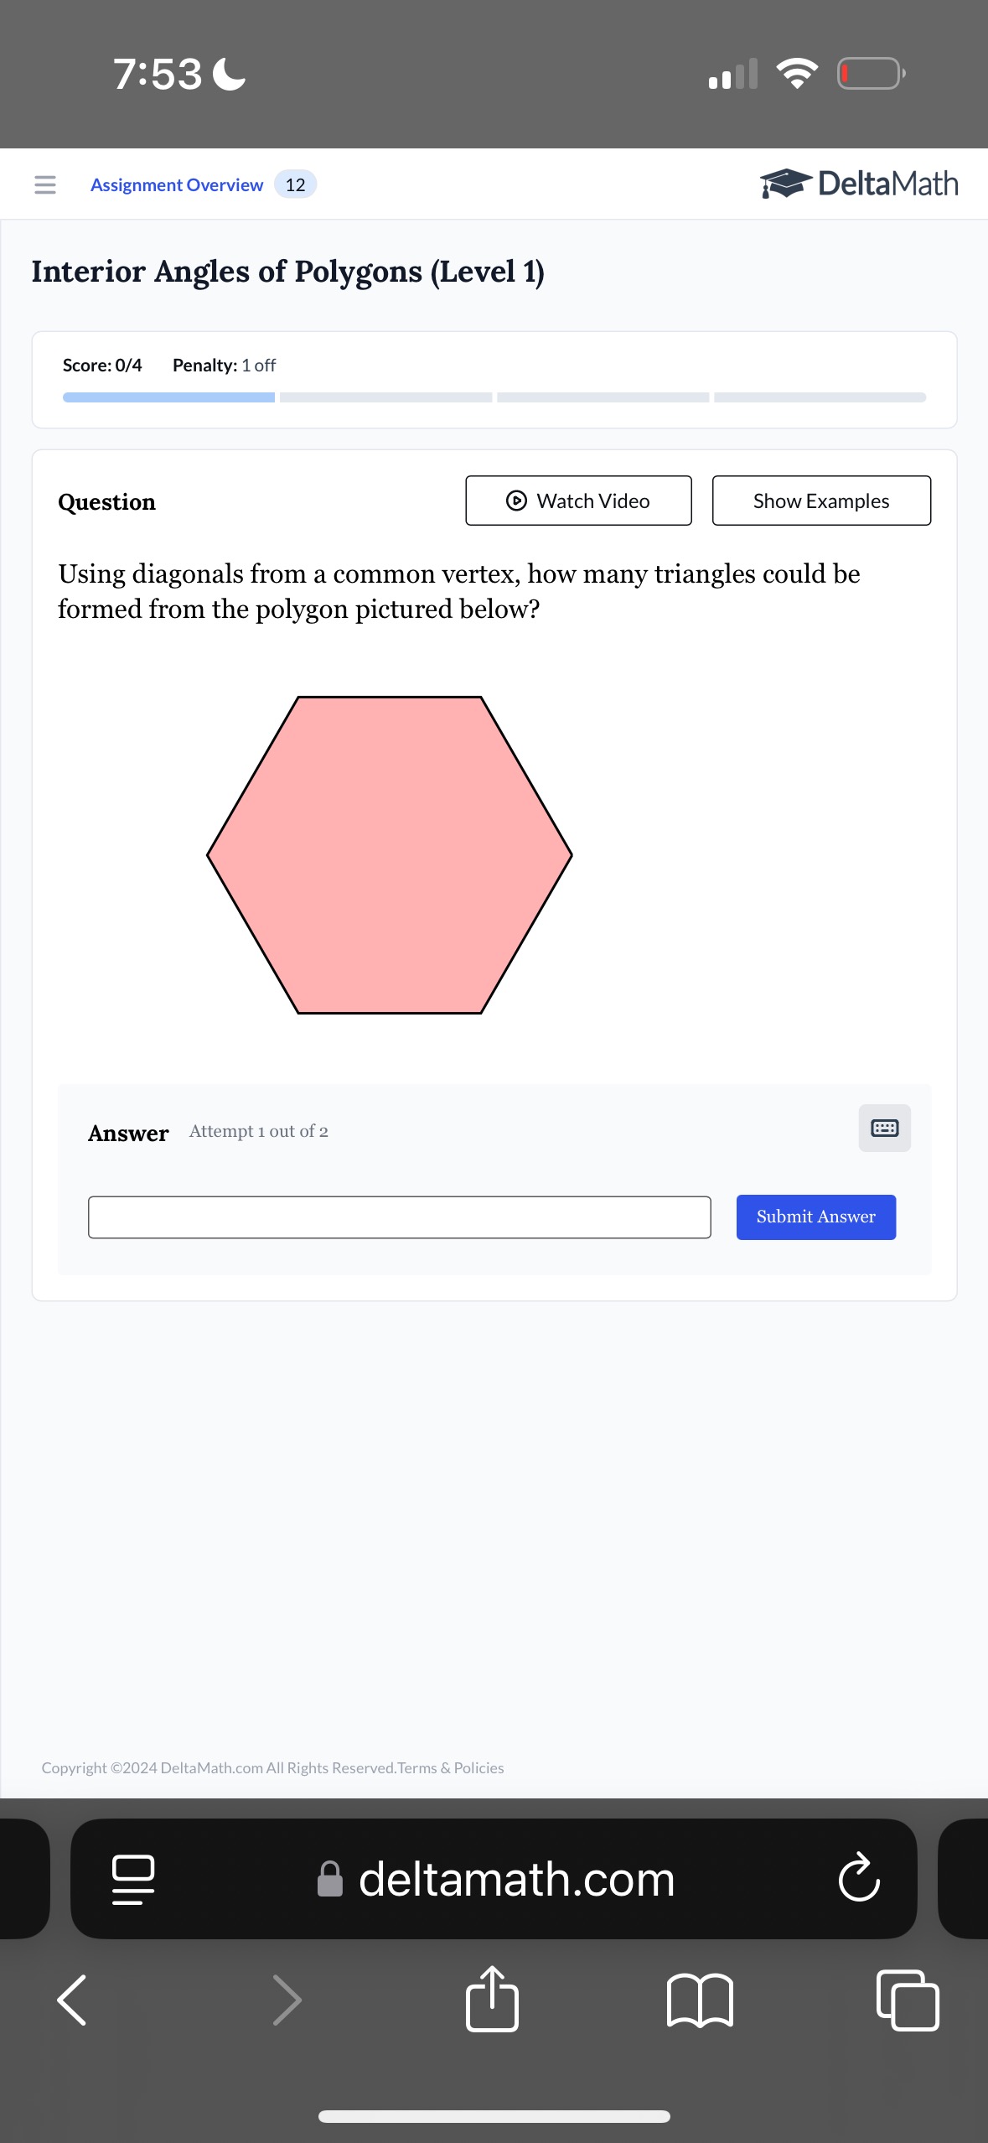Focus the answer input field
The width and height of the screenshot is (988, 2143).
click(400, 1217)
